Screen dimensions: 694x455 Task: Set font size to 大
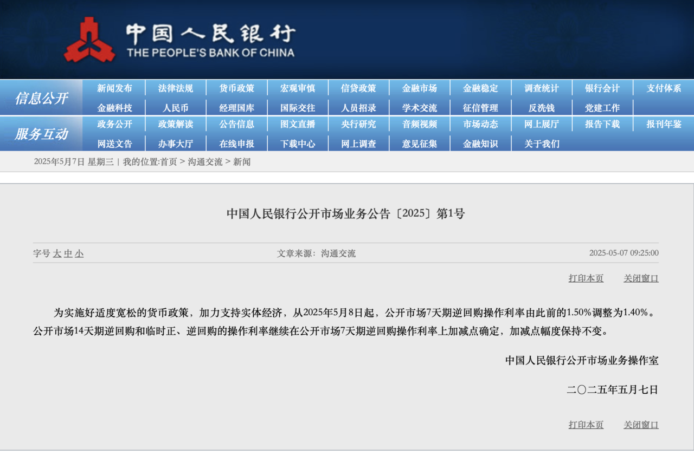[57, 253]
